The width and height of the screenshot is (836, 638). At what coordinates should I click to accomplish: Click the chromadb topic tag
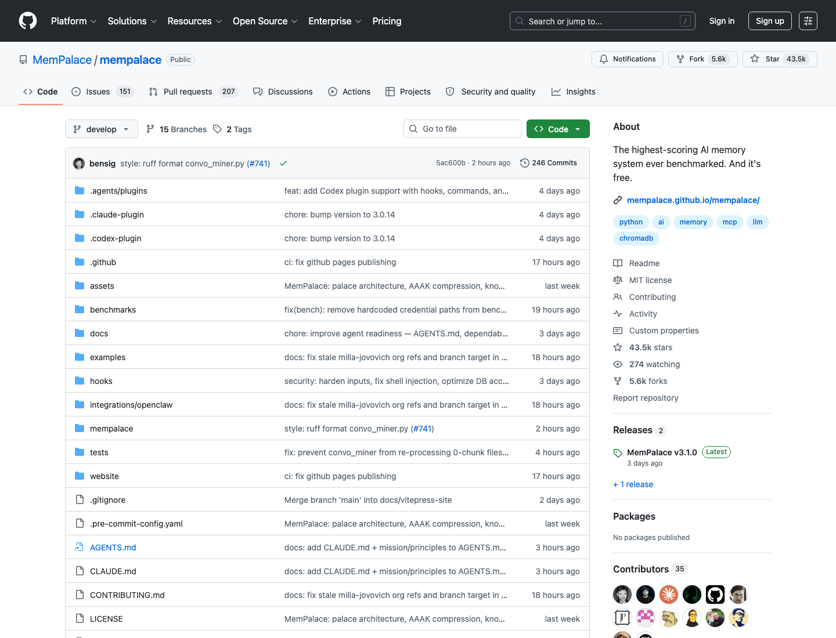(x=636, y=238)
